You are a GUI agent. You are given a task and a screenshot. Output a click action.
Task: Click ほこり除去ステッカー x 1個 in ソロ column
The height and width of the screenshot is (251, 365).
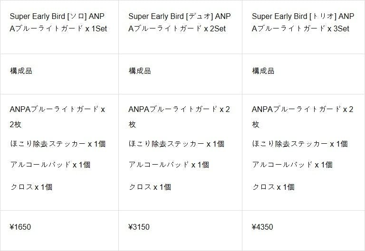58,144
